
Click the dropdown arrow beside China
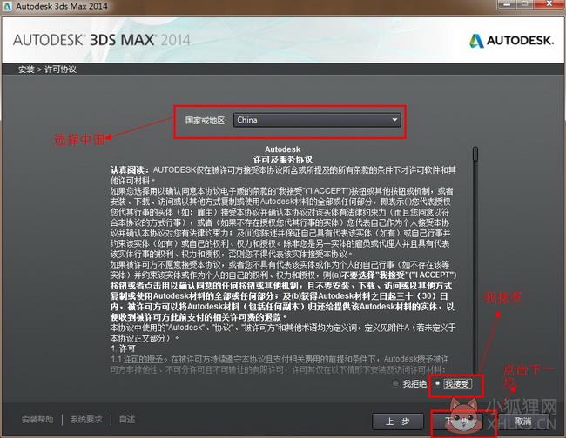tap(395, 120)
